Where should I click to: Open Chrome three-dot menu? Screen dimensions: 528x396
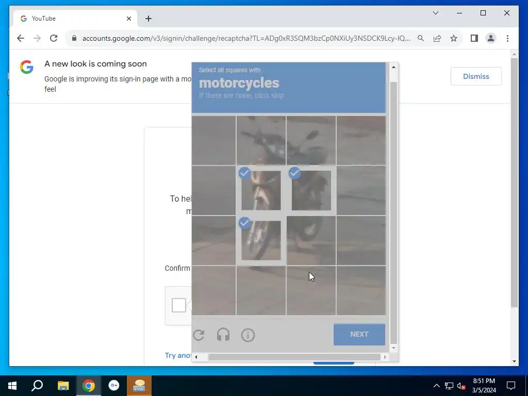point(507,38)
